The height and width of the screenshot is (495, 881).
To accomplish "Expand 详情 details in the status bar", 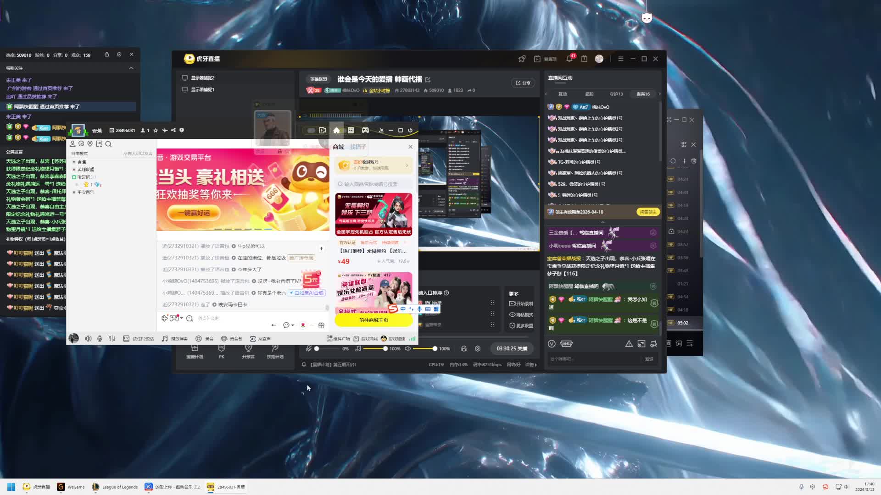I will [531, 365].
